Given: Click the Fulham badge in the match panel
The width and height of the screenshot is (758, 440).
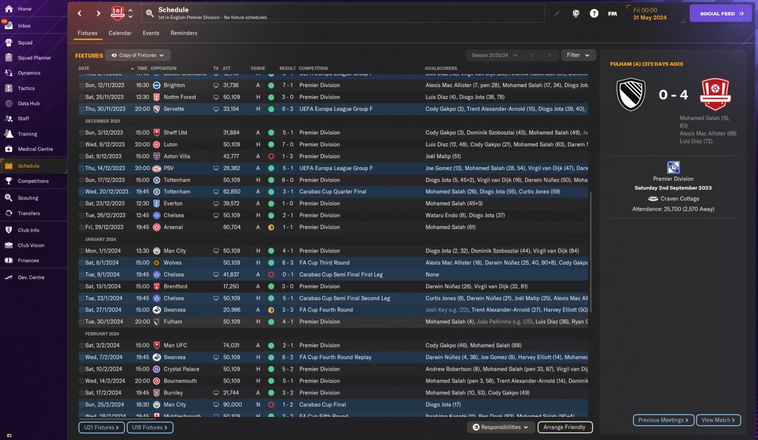Looking at the screenshot, I should click(x=631, y=95).
